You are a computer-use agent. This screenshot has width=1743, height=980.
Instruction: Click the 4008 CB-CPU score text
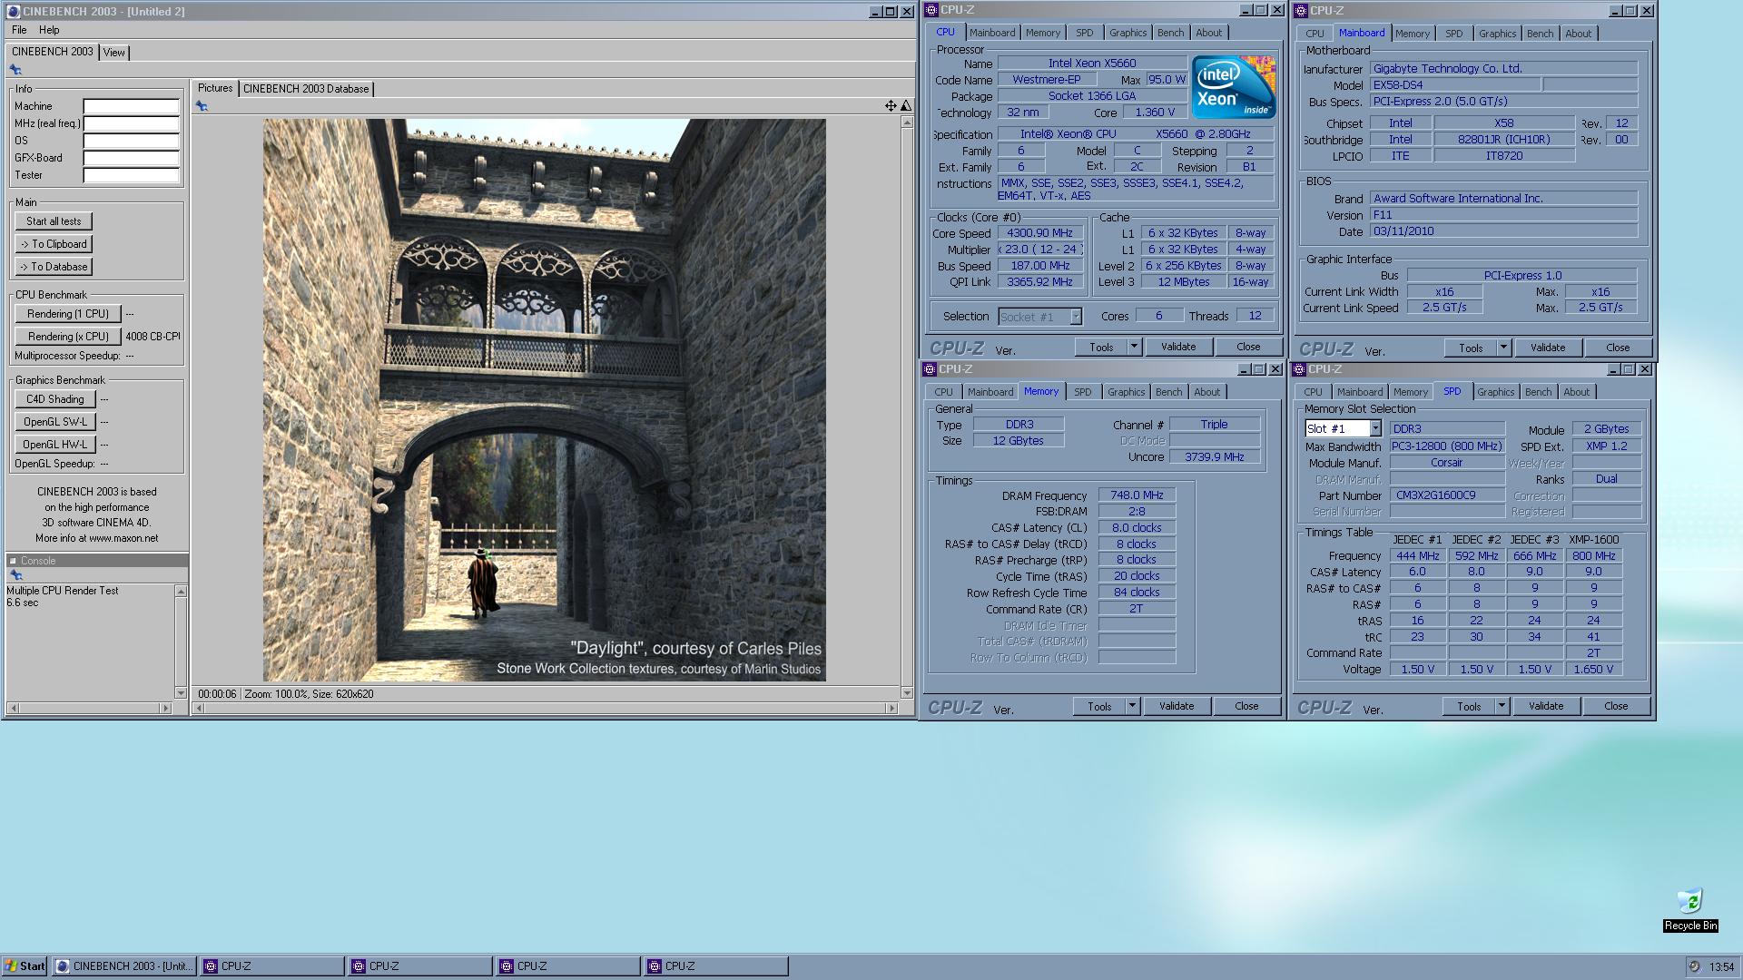coord(153,337)
